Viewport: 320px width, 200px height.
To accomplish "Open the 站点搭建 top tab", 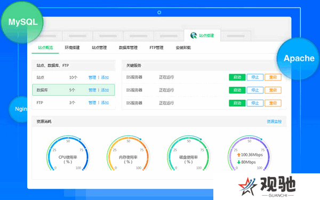I will 202,36.
